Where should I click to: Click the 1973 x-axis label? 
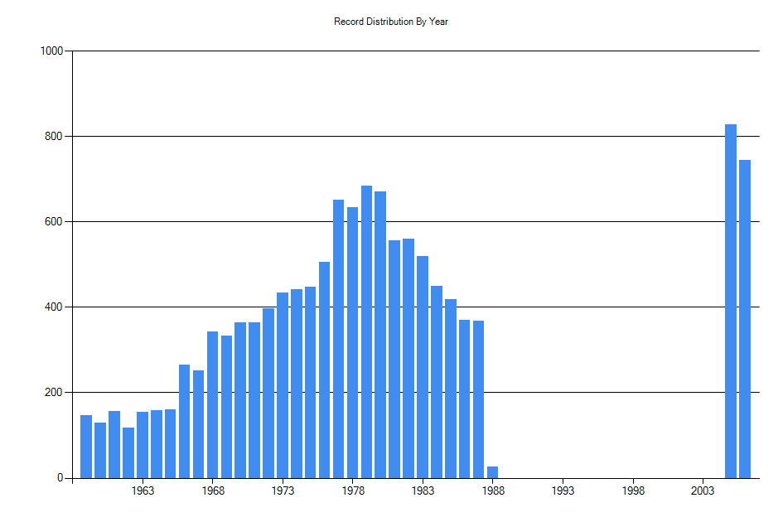pyautogui.click(x=283, y=491)
